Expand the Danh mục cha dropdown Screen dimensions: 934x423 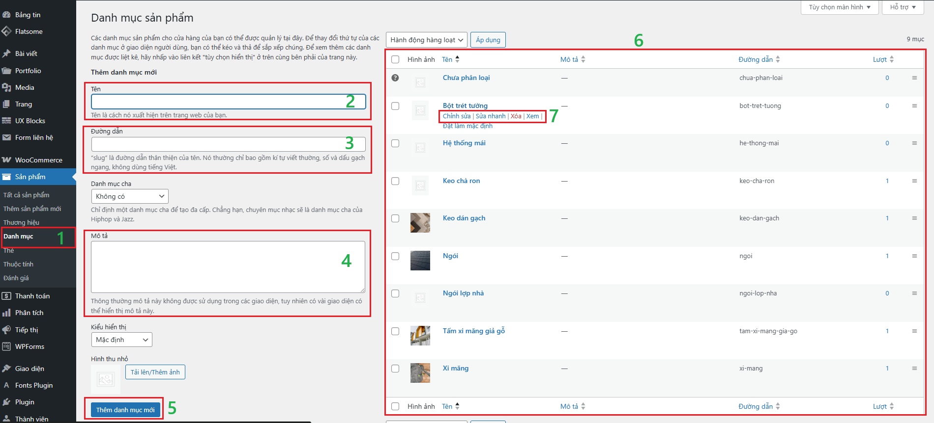pos(130,196)
